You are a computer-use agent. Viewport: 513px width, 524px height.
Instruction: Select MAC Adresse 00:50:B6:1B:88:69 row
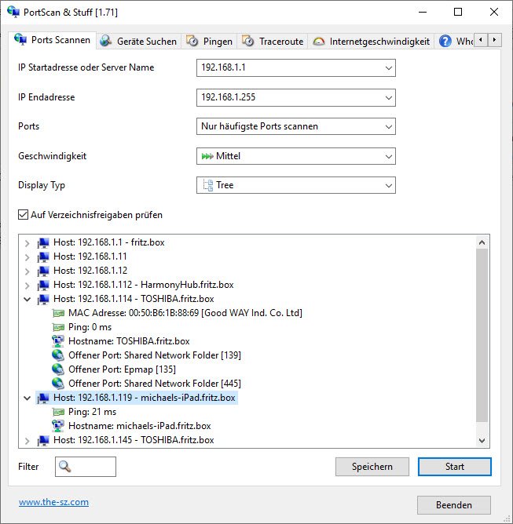pos(185,313)
